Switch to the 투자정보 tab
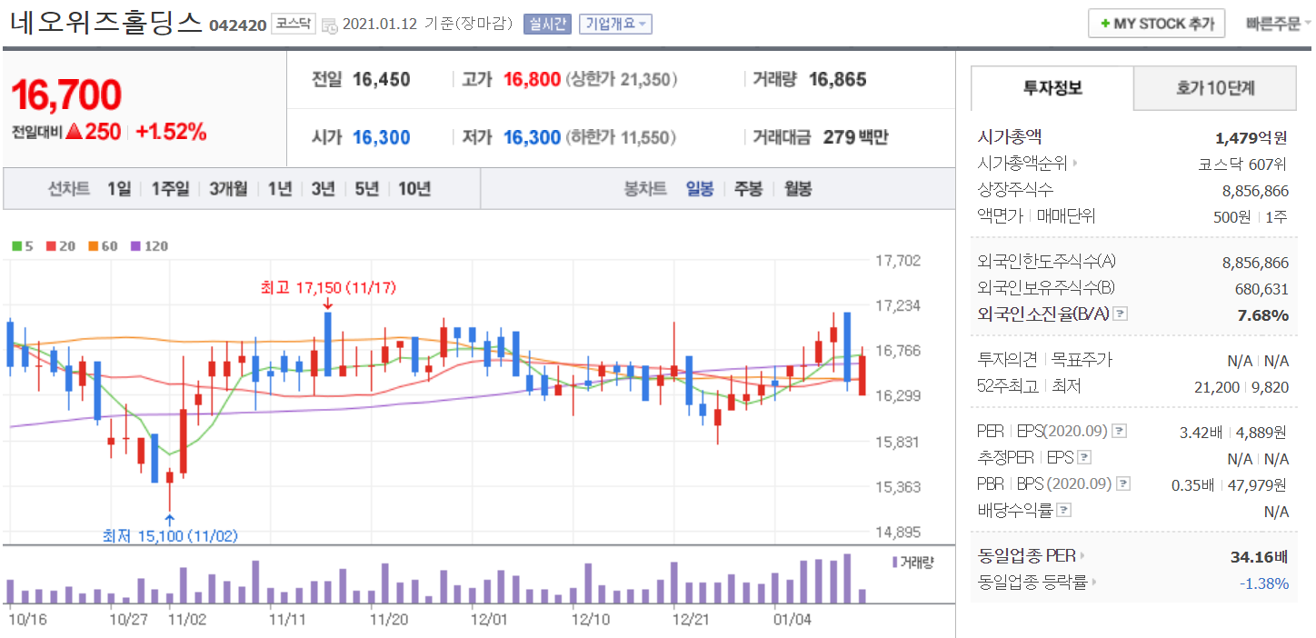This screenshot has height=638, width=1316. [x=1052, y=88]
